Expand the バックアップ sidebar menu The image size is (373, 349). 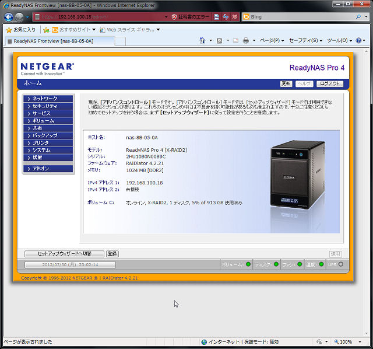point(48,135)
